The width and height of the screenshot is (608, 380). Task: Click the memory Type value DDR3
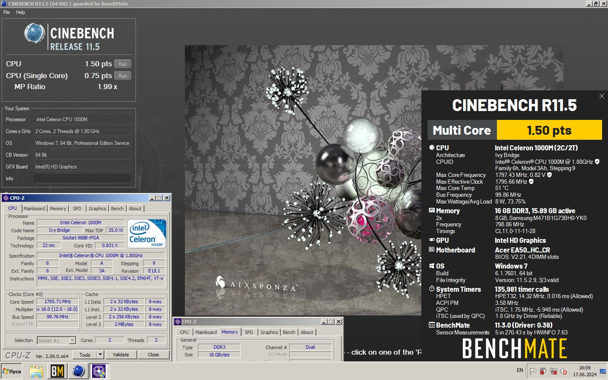tap(219, 347)
